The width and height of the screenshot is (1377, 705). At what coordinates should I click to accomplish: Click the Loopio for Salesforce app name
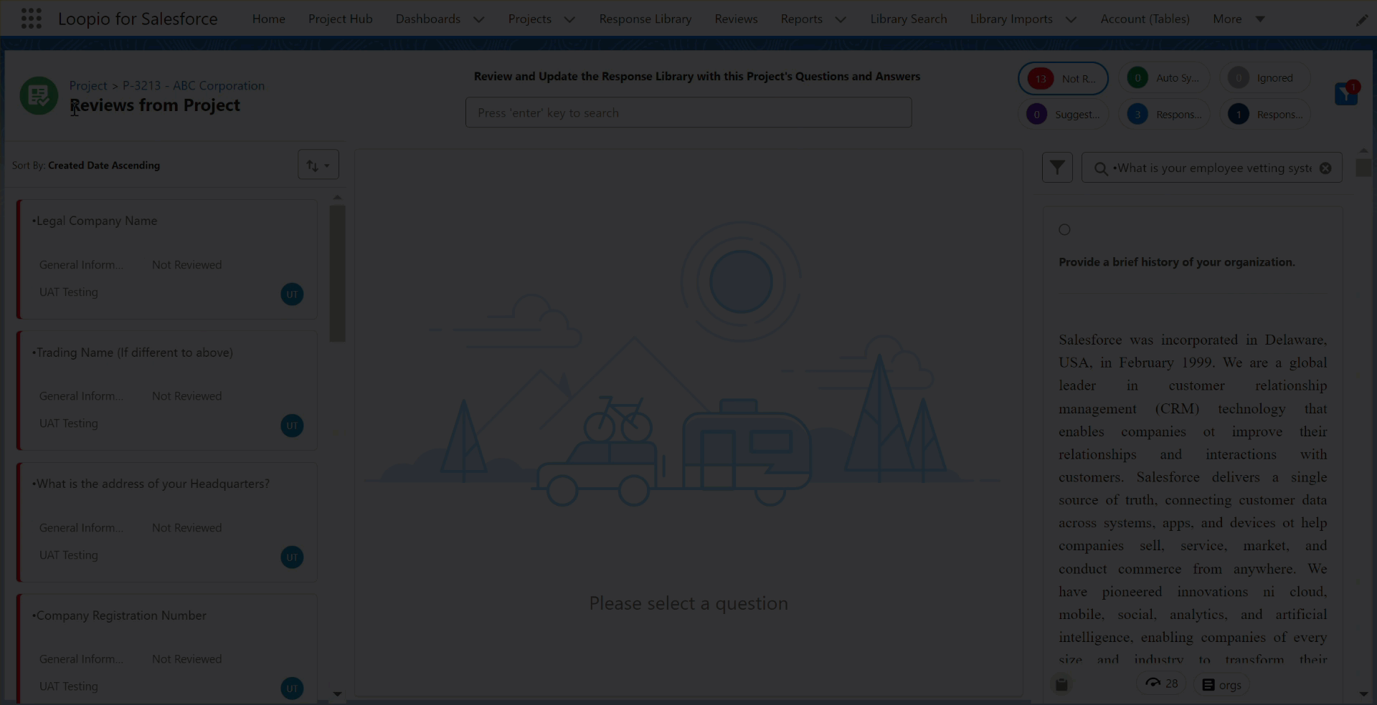[x=138, y=19]
